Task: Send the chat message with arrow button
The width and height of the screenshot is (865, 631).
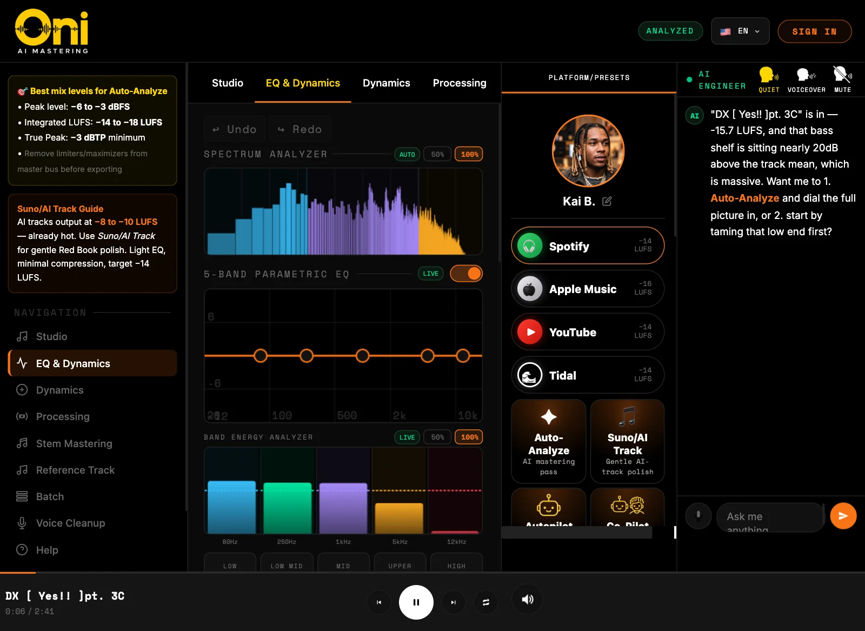Action: 843,516
